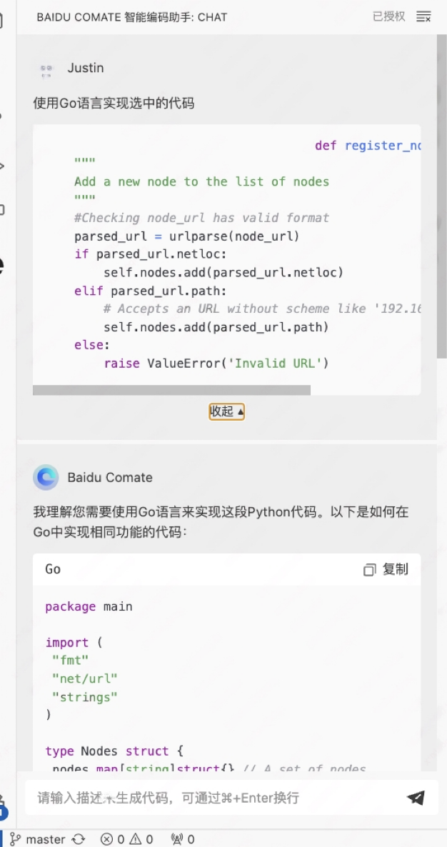Click the horizontal scrollbar under the Python code
Screen dimensions: 447x847
point(171,390)
